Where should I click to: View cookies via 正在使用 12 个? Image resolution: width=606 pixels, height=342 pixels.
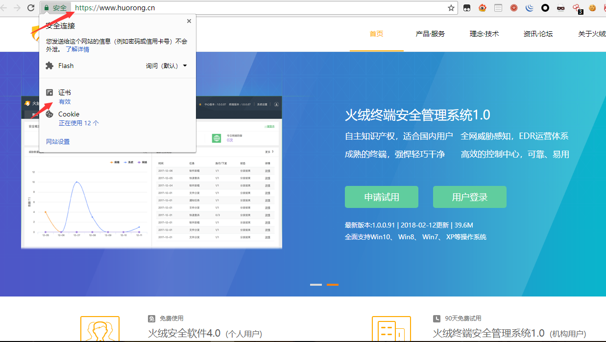coord(79,123)
